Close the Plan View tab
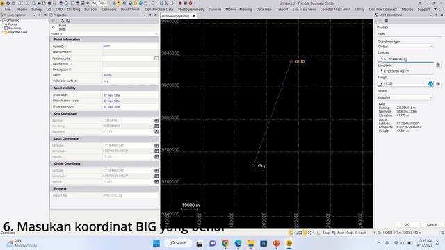Viewport: 445px width, 250px height. 194,16
